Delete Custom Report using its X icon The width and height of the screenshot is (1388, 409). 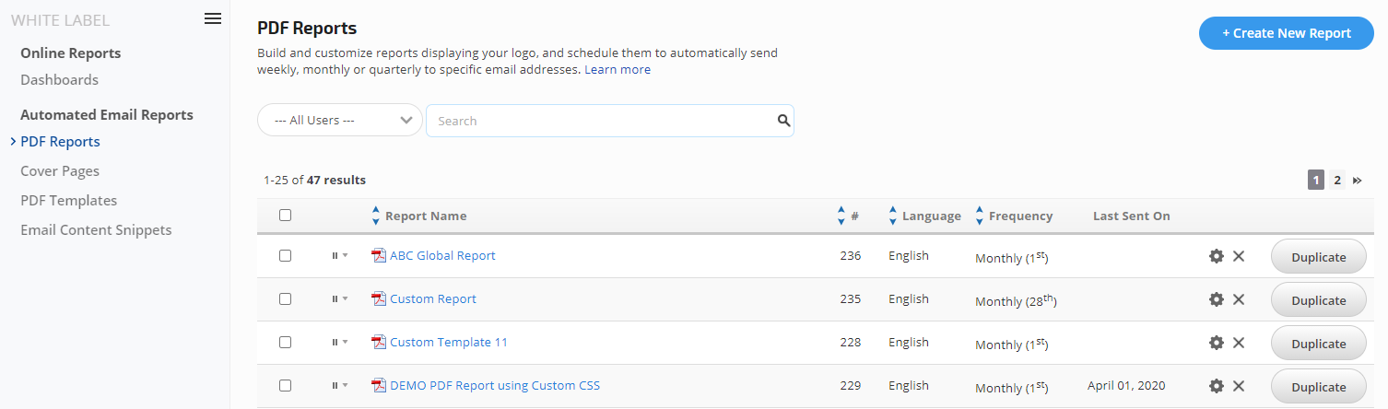[x=1239, y=299]
